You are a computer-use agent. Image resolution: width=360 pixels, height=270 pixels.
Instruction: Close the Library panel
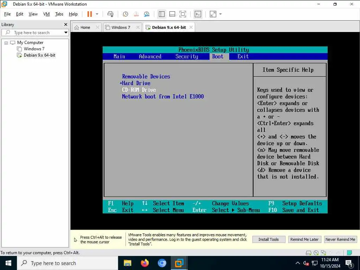pos(66,24)
